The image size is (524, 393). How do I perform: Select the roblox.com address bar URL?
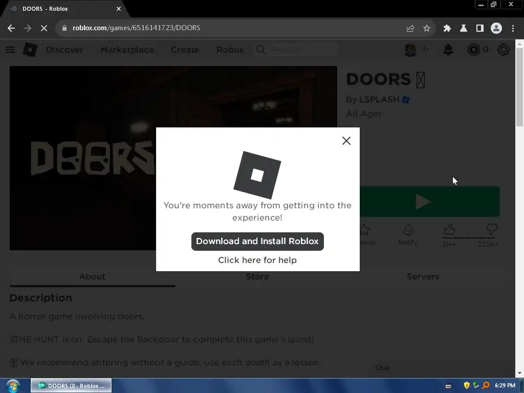click(x=136, y=28)
